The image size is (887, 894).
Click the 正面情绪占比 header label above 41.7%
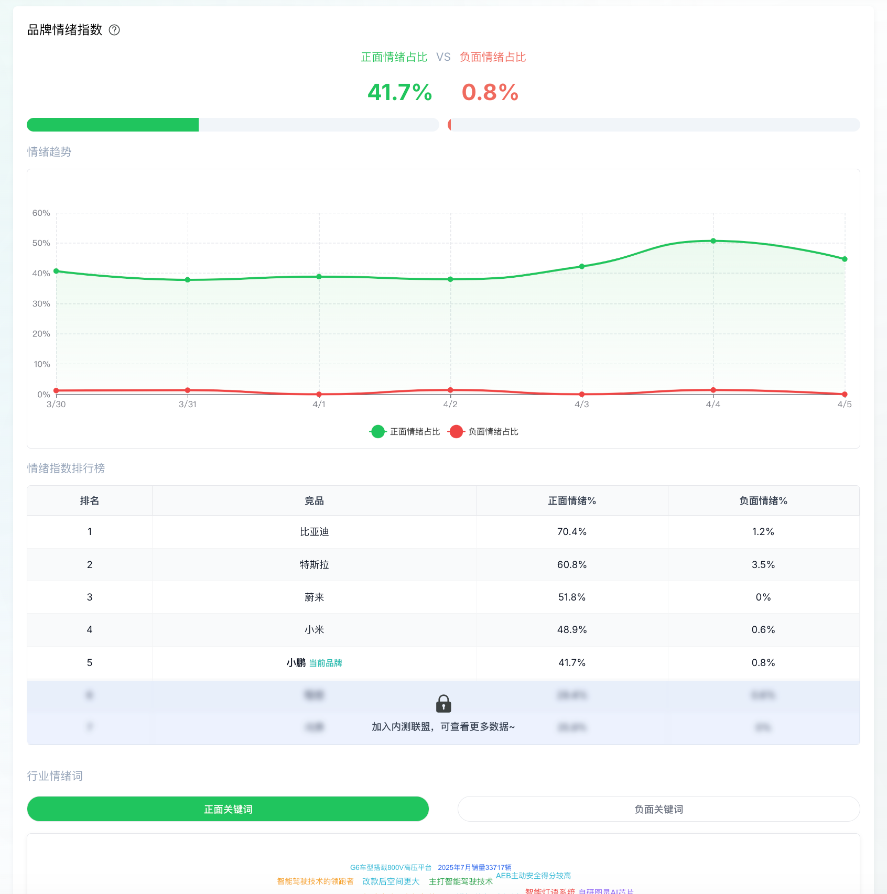click(394, 57)
